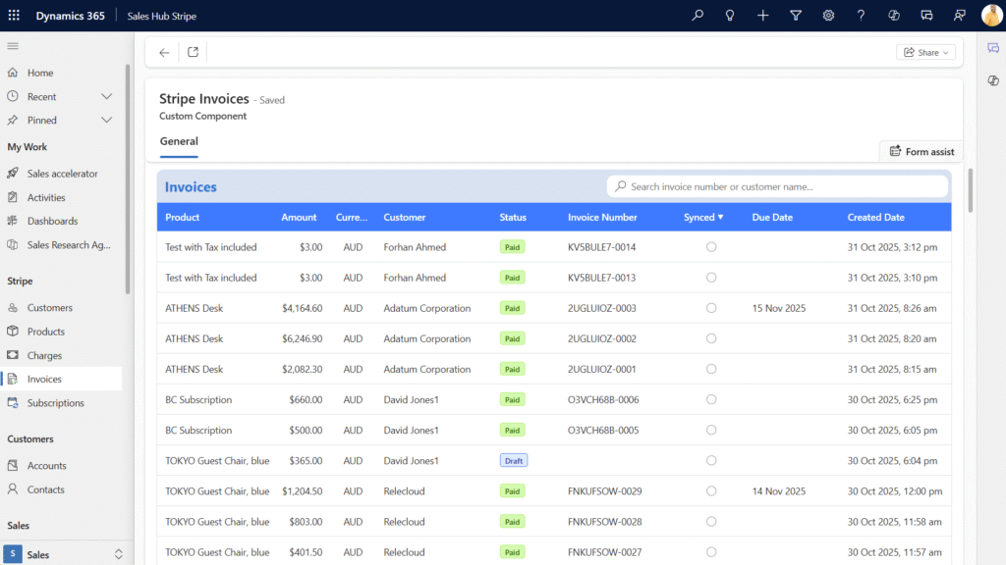Click the plus quick create icon
1006x565 pixels.
[x=763, y=16]
